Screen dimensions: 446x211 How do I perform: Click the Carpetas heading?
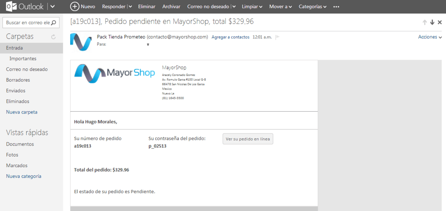[x=20, y=37]
